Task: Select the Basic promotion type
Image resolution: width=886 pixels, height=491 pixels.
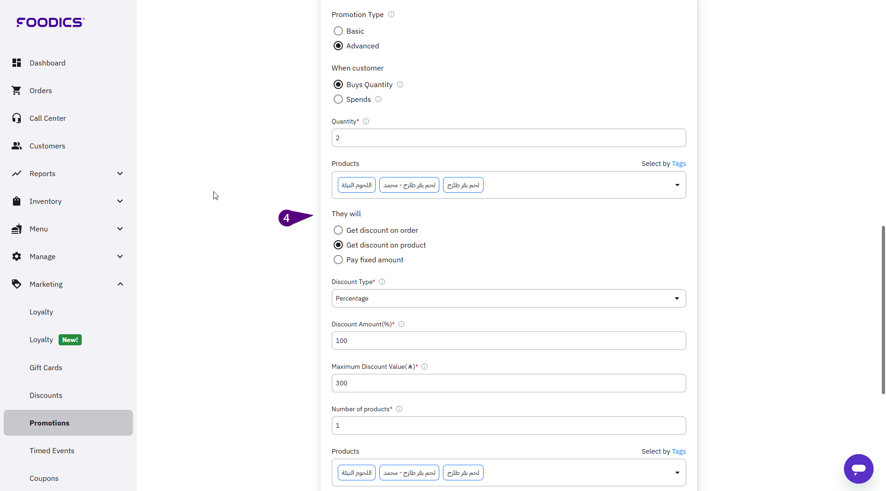Action: [x=338, y=31]
